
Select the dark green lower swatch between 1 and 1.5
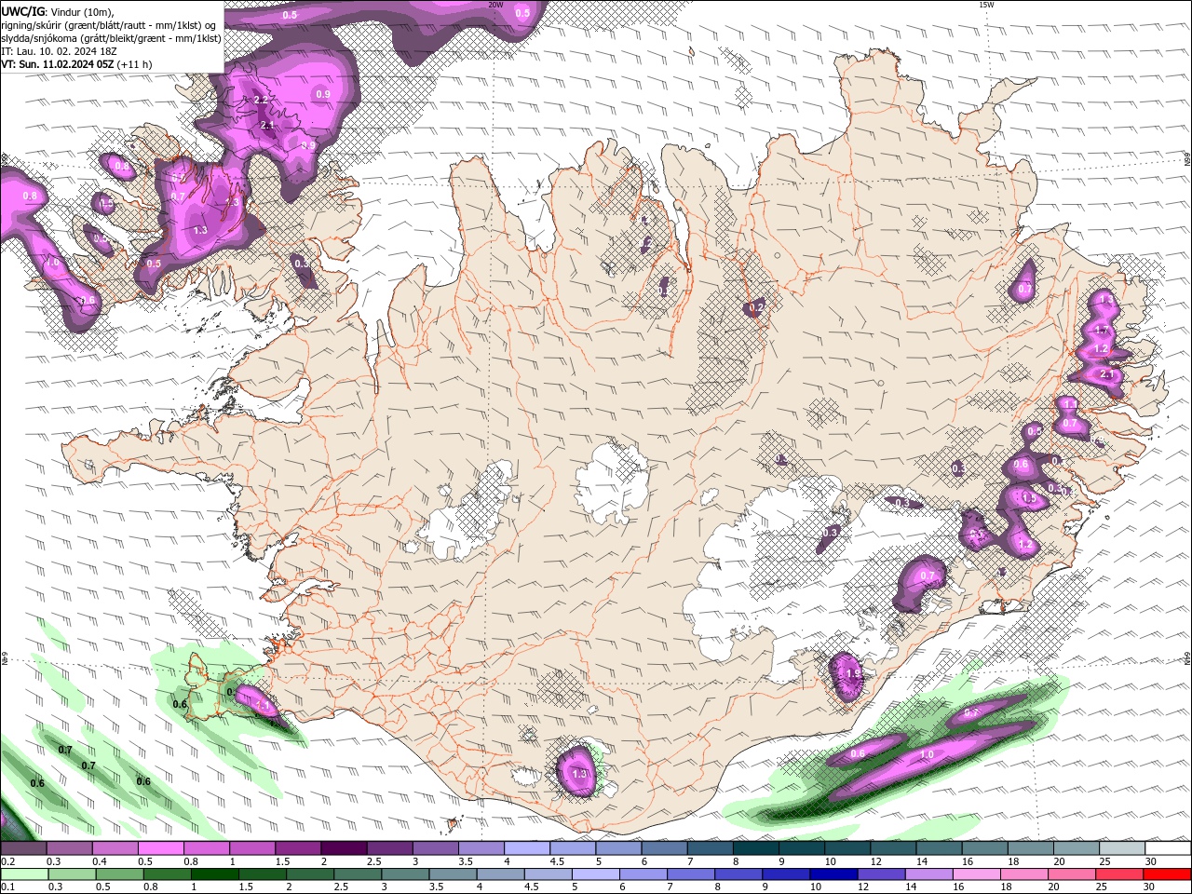(x=215, y=874)
